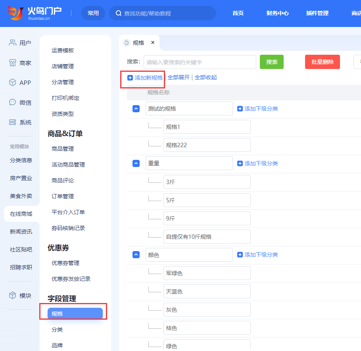Open 首页 in top navigation
This screenshot has width=361, height=351.
pos(238,13)
